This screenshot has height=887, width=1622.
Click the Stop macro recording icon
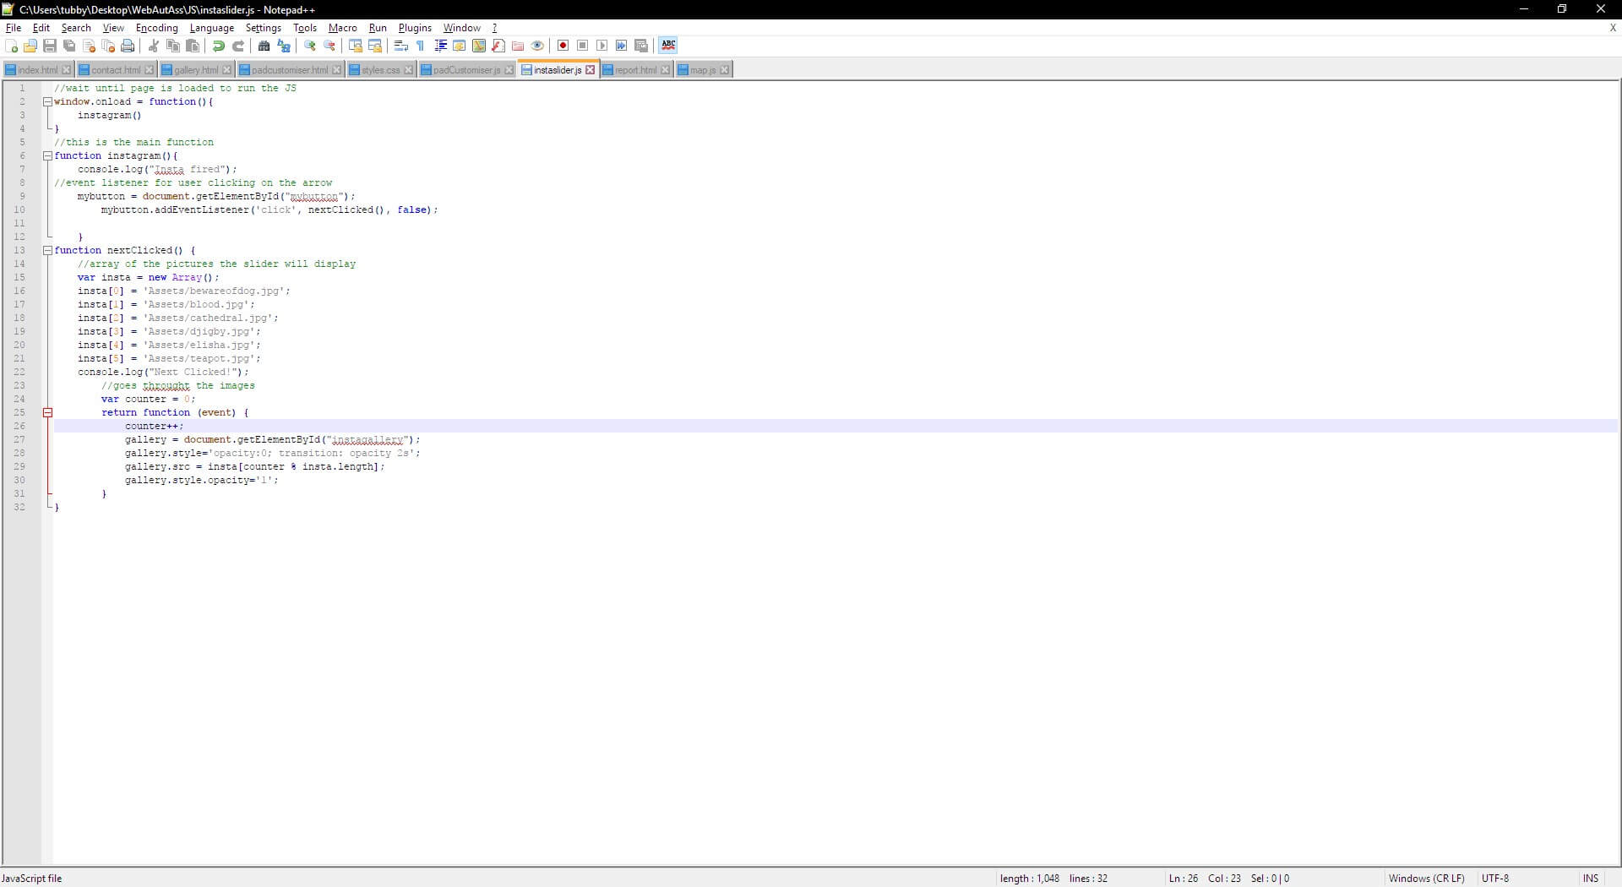click(583, 46)
